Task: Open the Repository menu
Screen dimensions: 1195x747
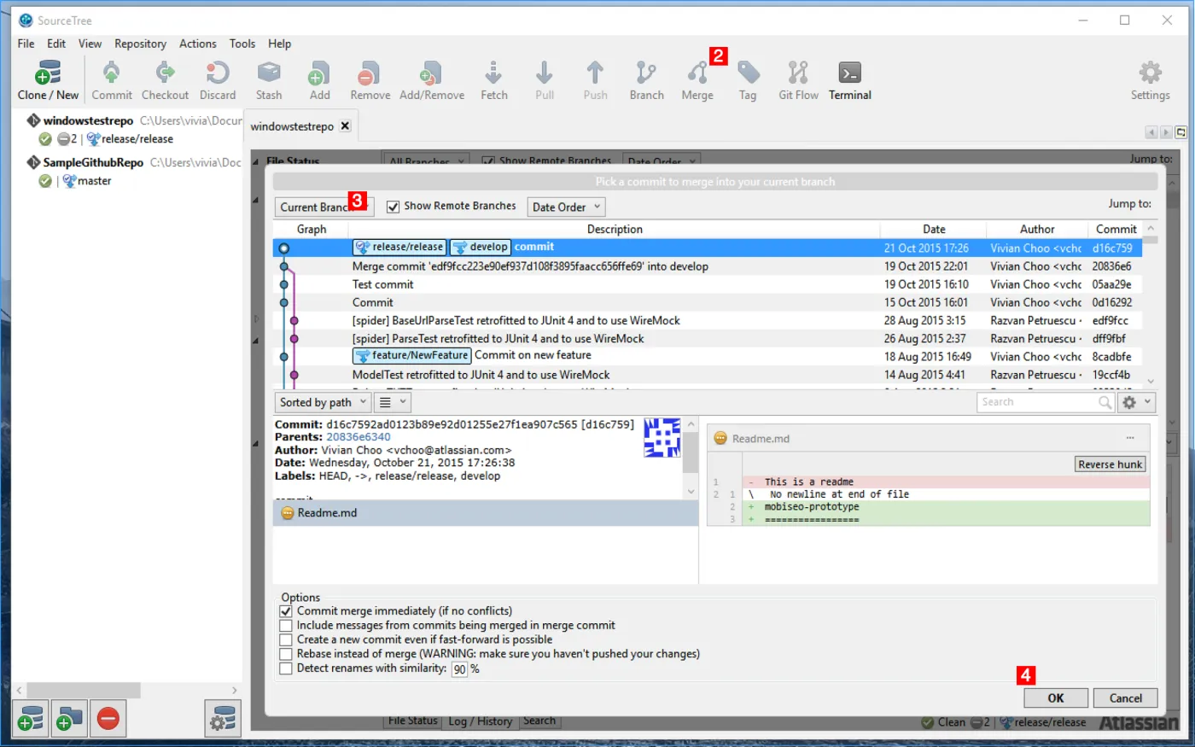Action: pyautogui.click(x=141, y=44)
